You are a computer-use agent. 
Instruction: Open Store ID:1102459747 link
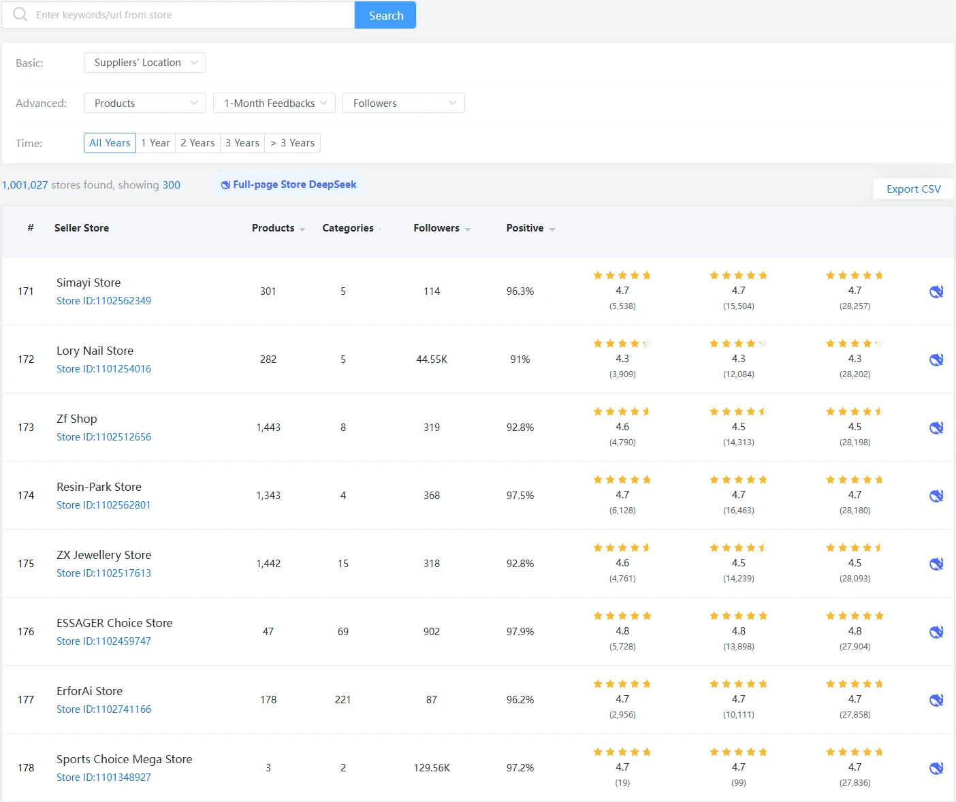[x=103, y=641]
